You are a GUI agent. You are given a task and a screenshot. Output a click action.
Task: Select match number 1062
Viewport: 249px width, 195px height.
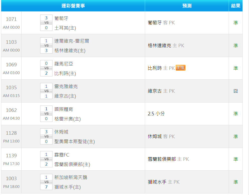[11, 110]
